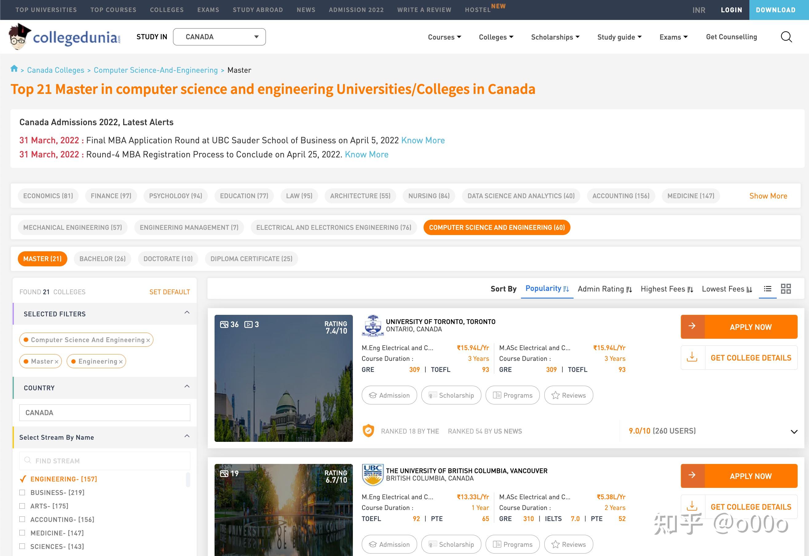The image size is (809, 556).
Task: Open the STUDY IN Canada dropdown
Action: click(219, 37)
